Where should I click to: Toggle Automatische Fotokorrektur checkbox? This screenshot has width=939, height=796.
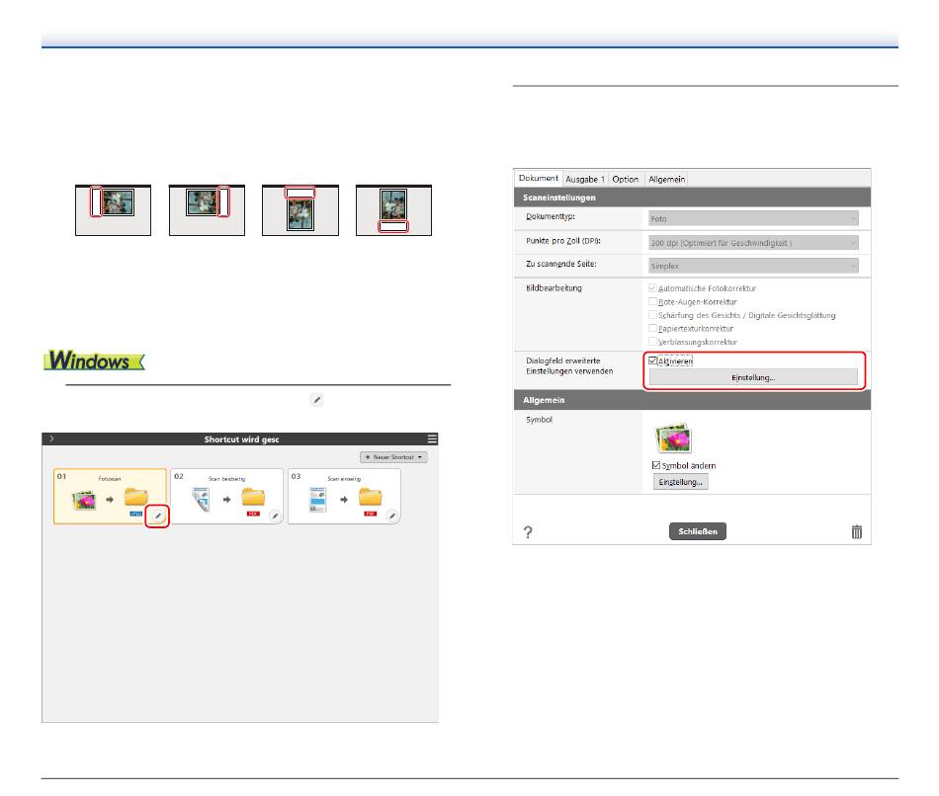click(652, 287)
